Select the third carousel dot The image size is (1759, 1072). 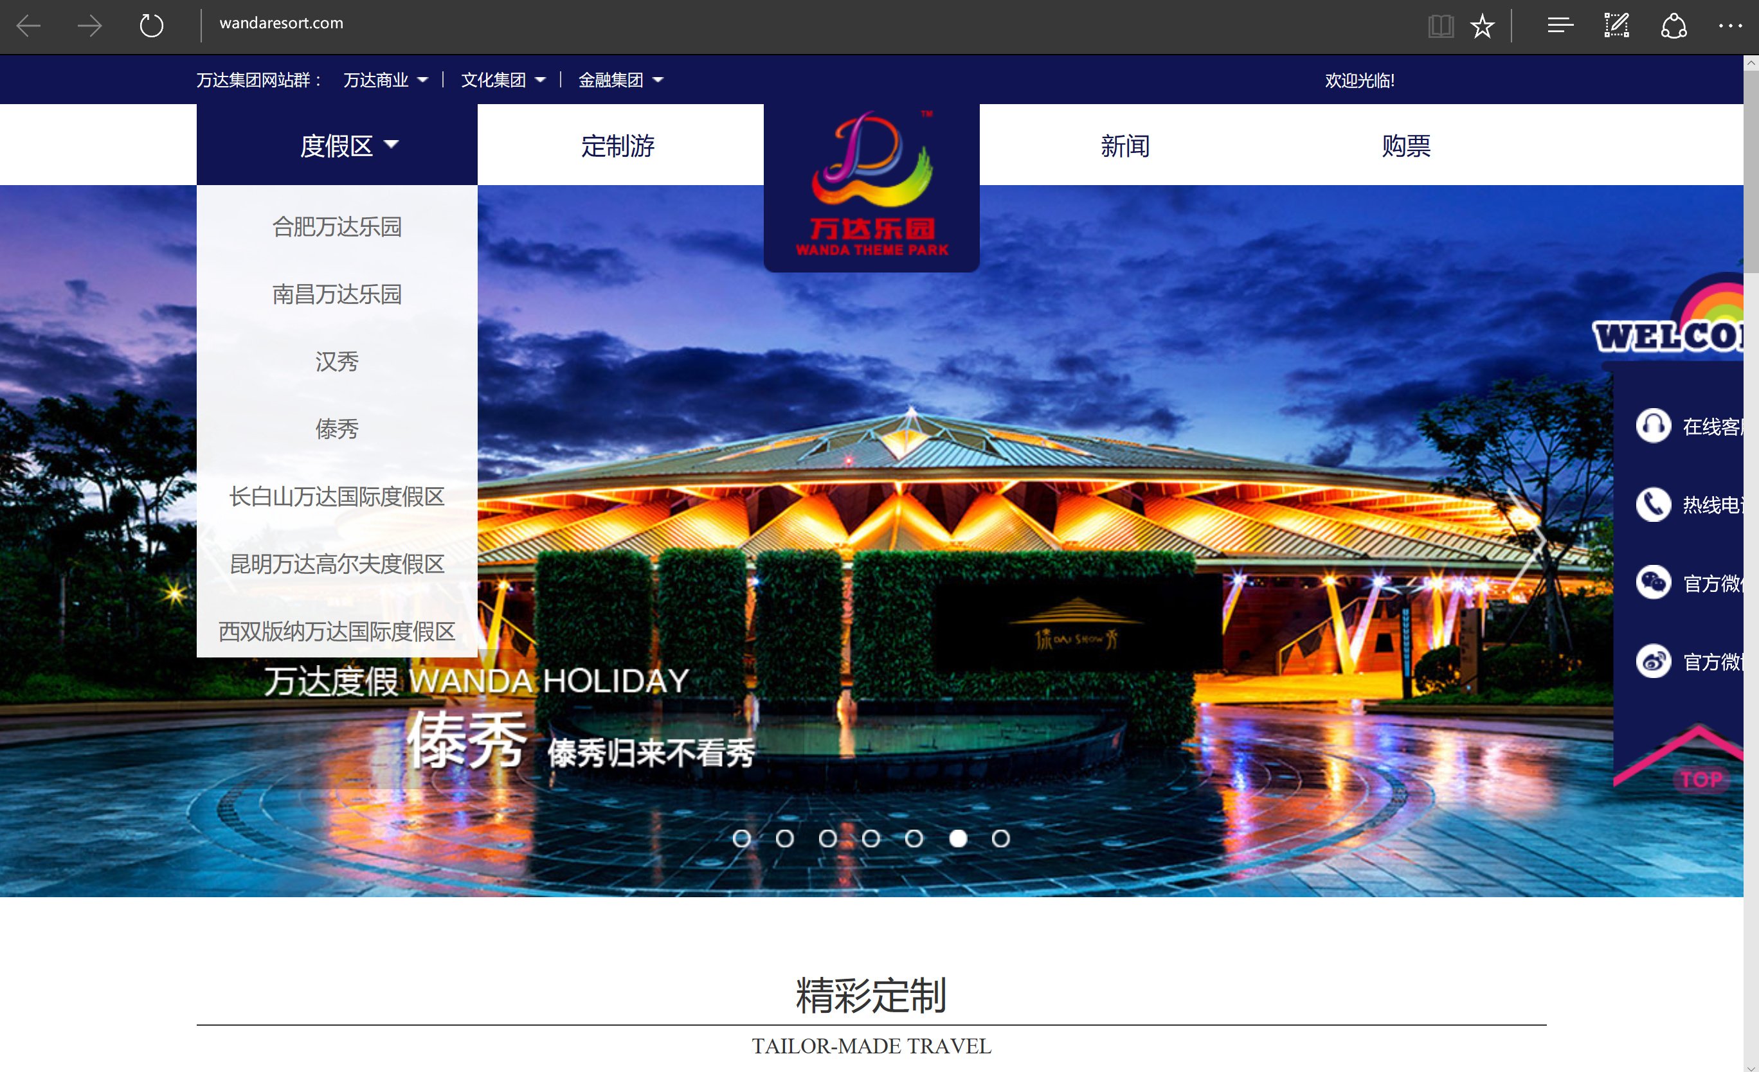pos(828,839)
